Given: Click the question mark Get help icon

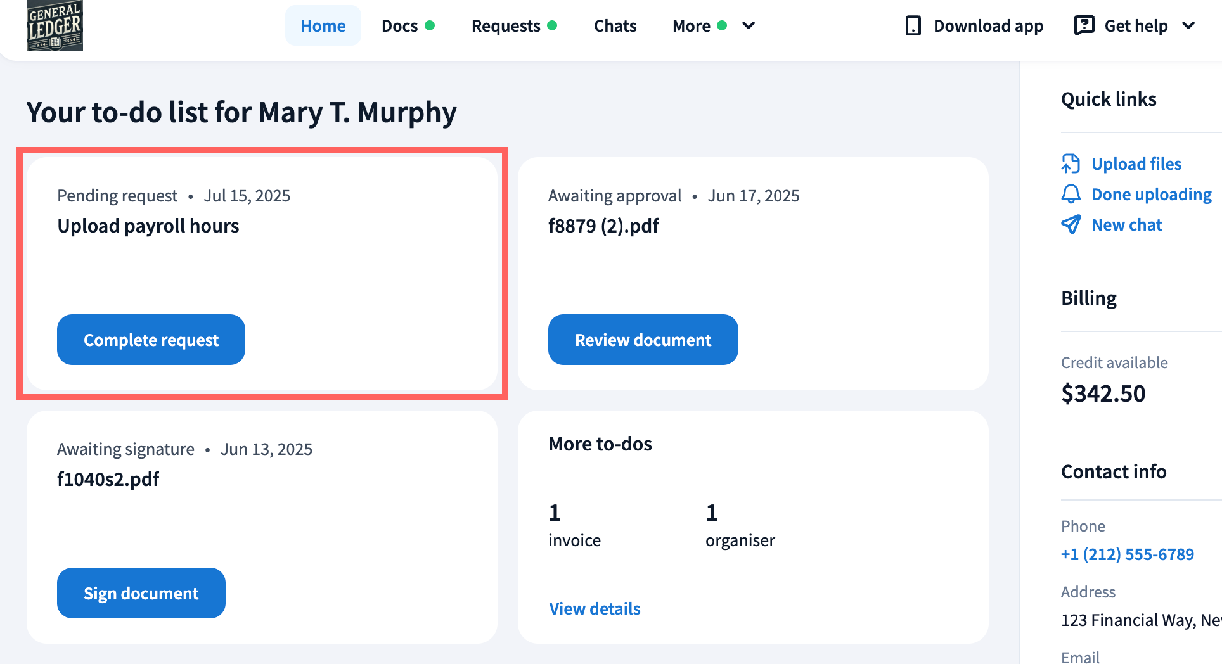Looking at the screenshot, I should click(x=1084, y=25).
